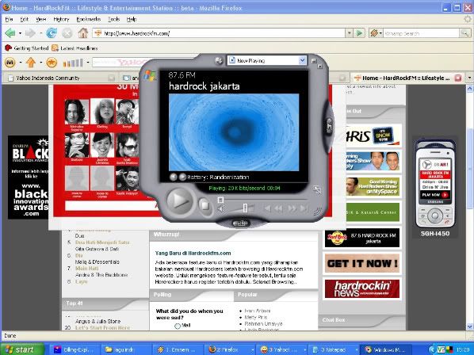Viewport: 474px width, 355px height.
Task: Go to Firefox Home icon
Action: tap(82, 33)
